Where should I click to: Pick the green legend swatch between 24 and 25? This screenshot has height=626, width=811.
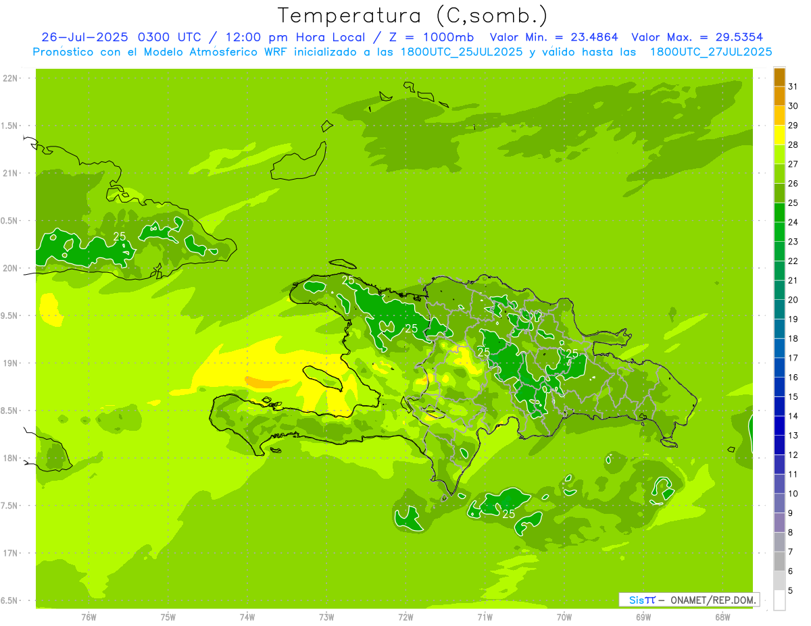780,213
